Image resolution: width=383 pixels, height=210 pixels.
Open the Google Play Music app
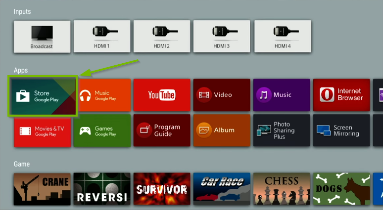click(104, 95)
